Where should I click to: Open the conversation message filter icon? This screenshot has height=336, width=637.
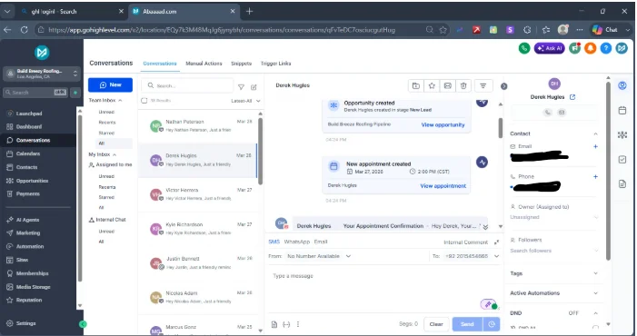(x=483, y=85)
